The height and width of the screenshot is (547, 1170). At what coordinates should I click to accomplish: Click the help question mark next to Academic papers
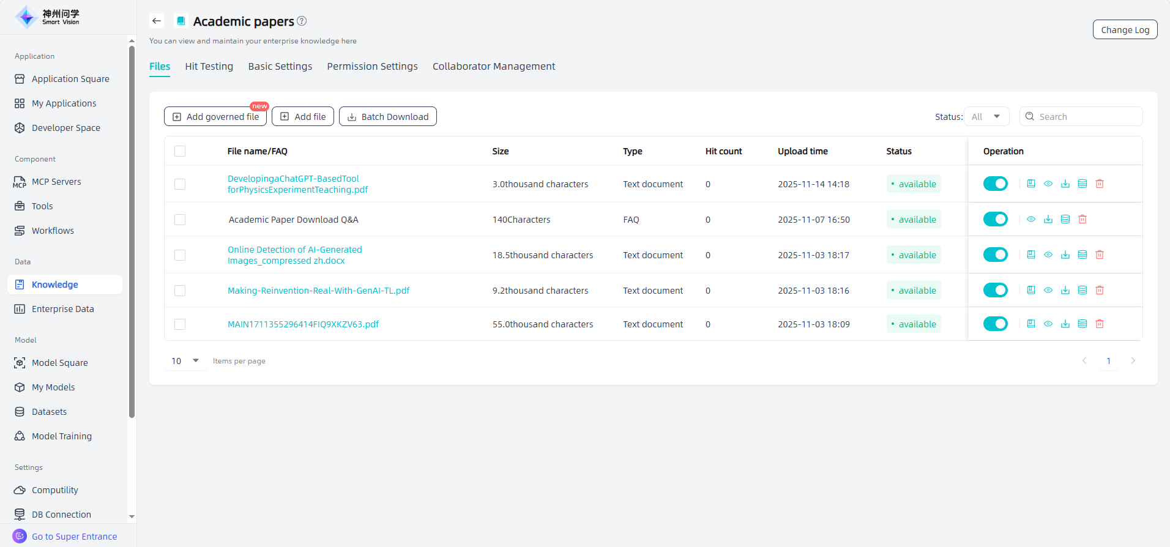pos(302,21)
